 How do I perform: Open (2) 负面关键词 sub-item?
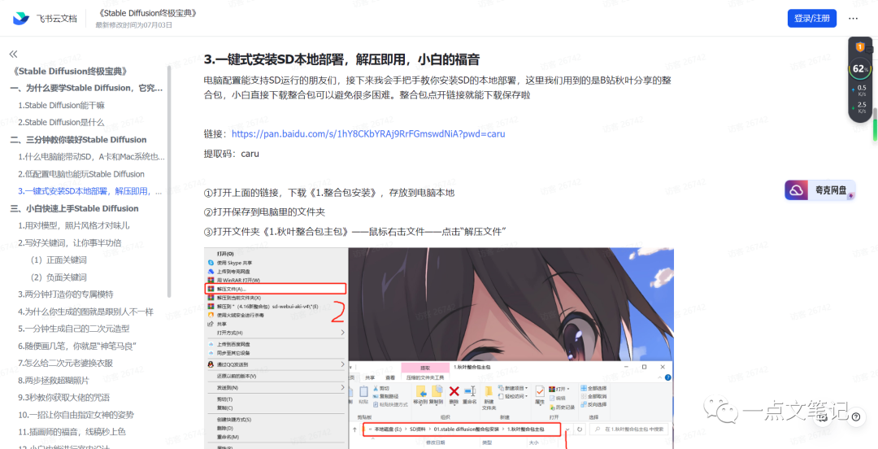click(x=59, y=277)
